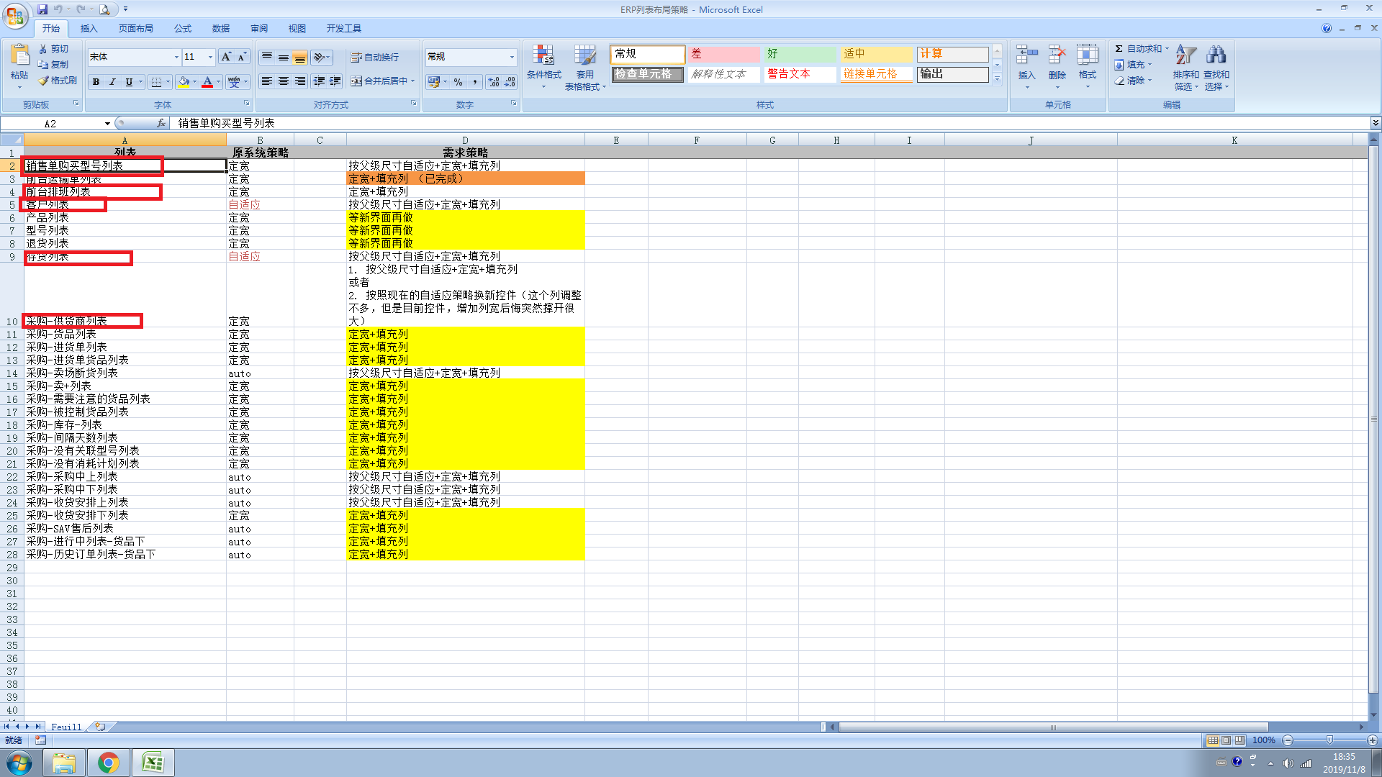The height and width of the screenshot is (777, 1382).
Task: Open the font name dropdown (宋体)
Action: (176, 57)
